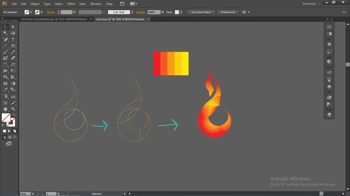Open stroke weight dropdown
This screenshot has width=350, height=196.
(74, 12)
